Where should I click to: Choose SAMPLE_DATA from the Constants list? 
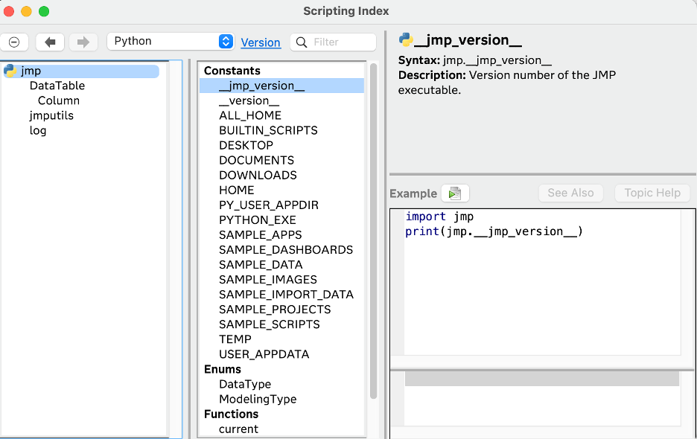pyautogui.click(x=261, y=264)
